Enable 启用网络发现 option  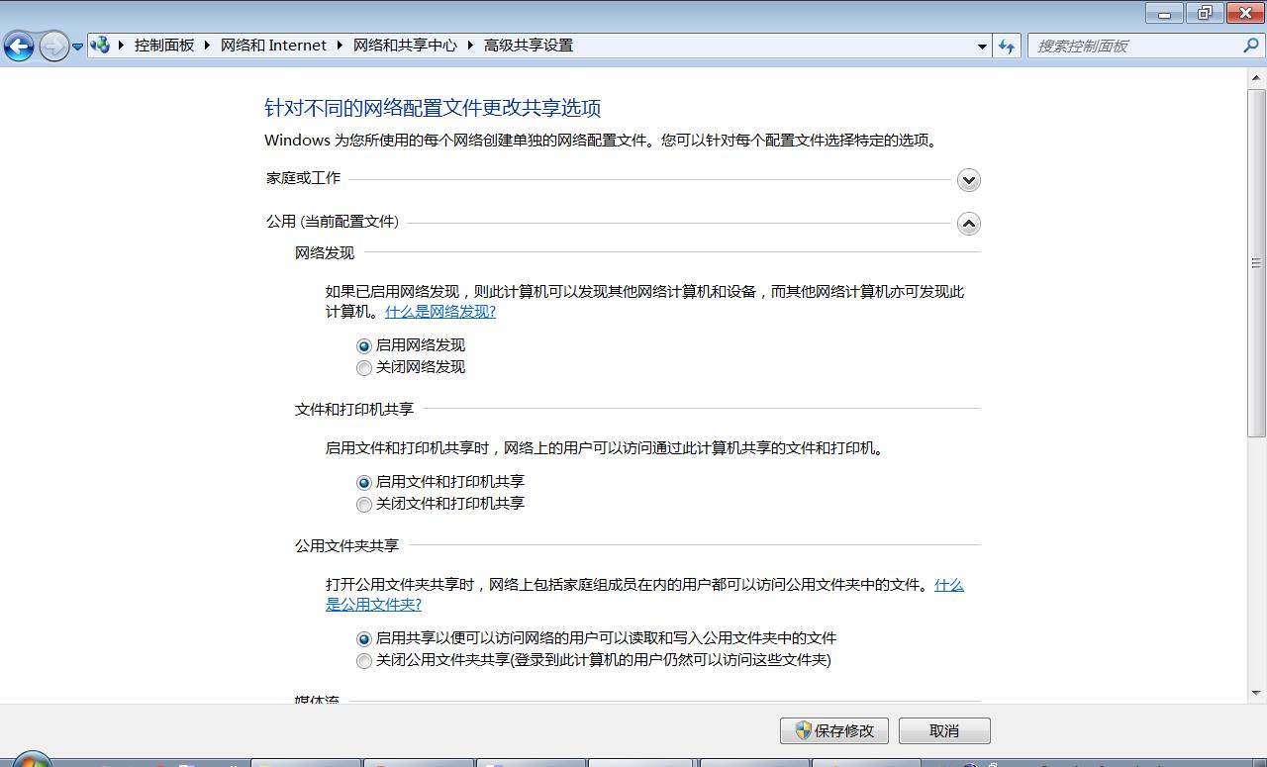tap(364, 346)
